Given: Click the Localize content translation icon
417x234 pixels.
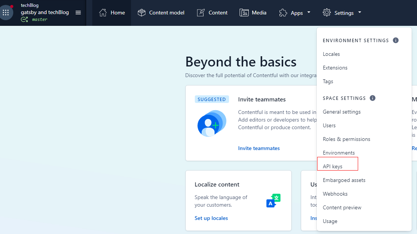Looking at the screenshot, I should click(x=273, y=201).
